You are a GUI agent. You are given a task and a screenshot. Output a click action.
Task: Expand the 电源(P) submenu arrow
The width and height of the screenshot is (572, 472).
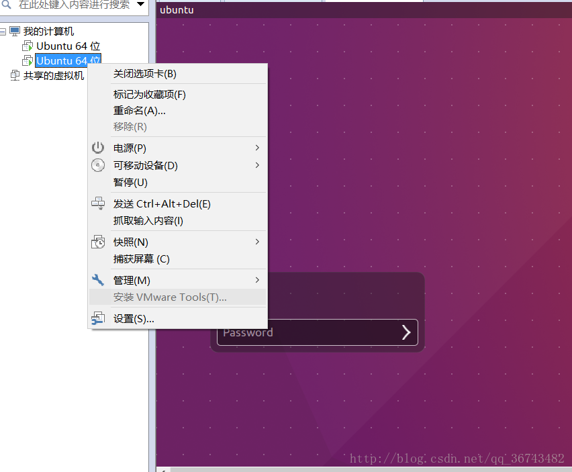point(257,148)
